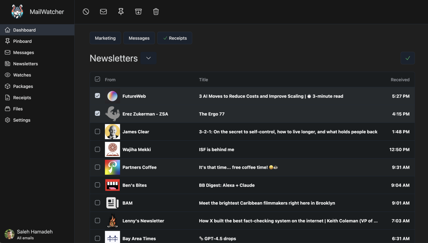Open the email titled "The Ergo 77"

tap(212, 114)
